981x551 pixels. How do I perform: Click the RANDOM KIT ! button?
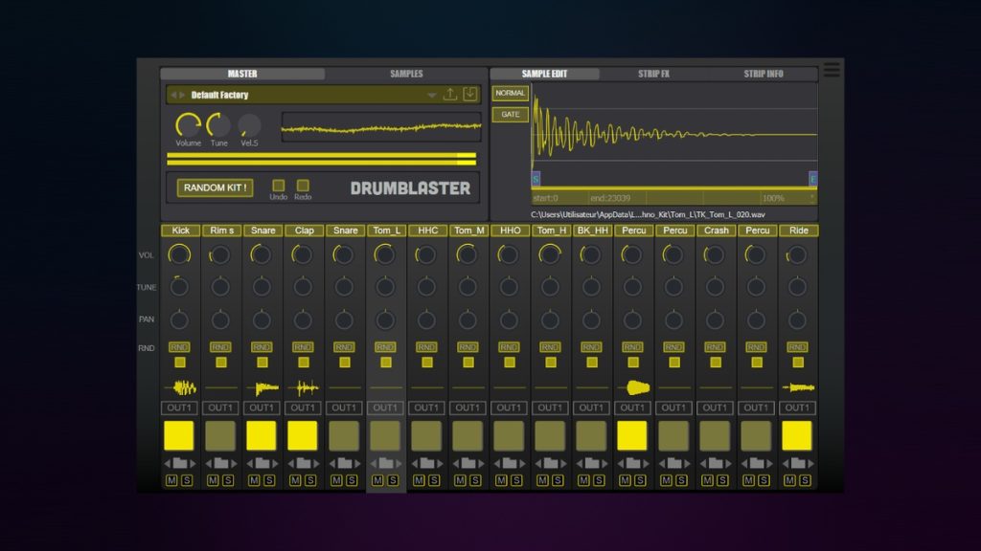click(215, 187)
